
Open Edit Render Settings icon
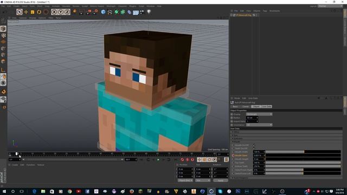pyautogui.click(x=95, y=12)
